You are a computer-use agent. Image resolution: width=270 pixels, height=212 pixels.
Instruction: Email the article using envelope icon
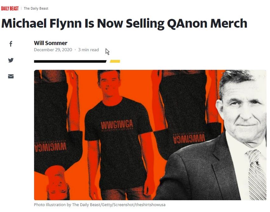pyautogui.click(x=11, y=76)
